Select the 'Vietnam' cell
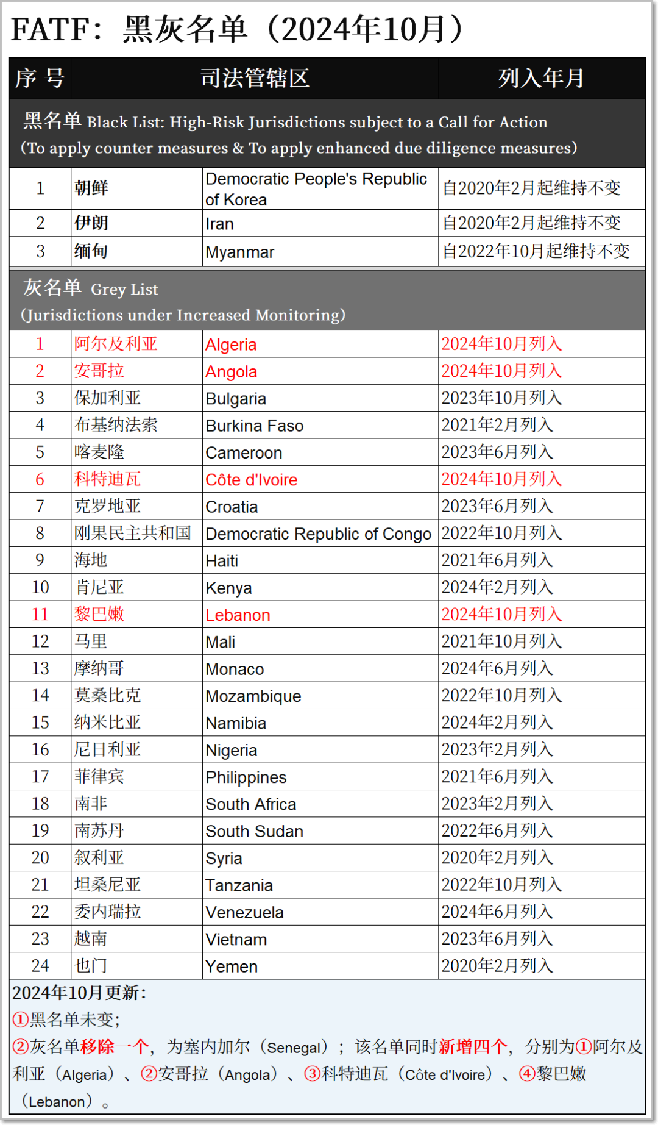The height and width of the screenshot is (1125, 658). point(320,939)
